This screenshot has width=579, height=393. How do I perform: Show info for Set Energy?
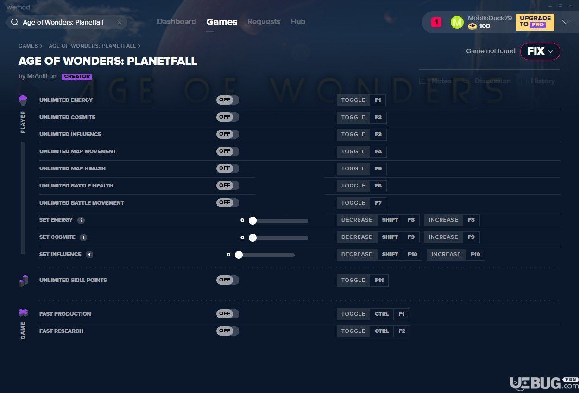[x=81, y=220]
